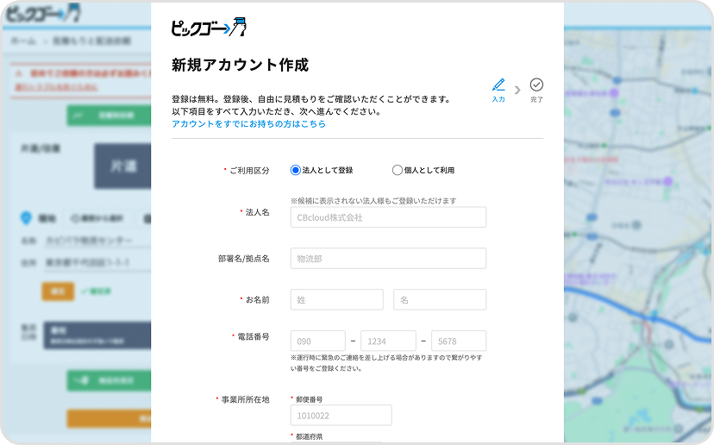Viewport: 714px width, 445px height.
Task: Click the 姓 last name field
Action: click(337, 299)
